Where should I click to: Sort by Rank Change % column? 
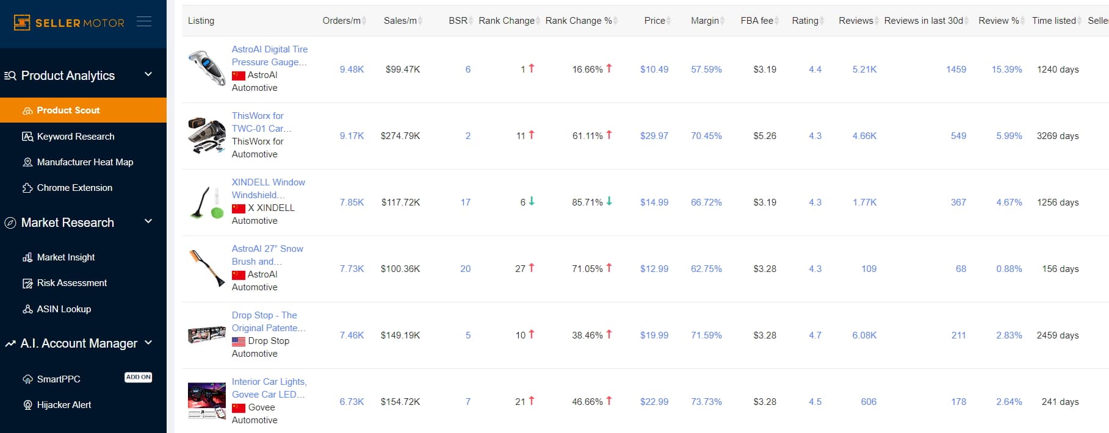[x=582, y=21]
